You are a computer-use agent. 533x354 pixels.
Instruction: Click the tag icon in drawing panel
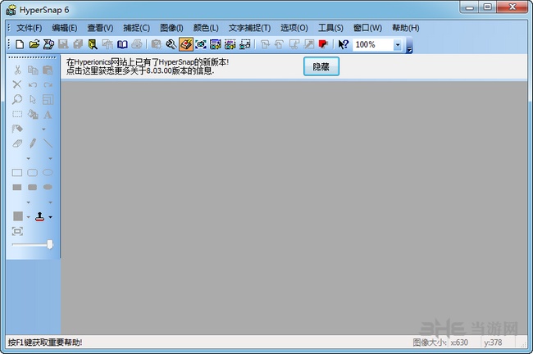17,129
